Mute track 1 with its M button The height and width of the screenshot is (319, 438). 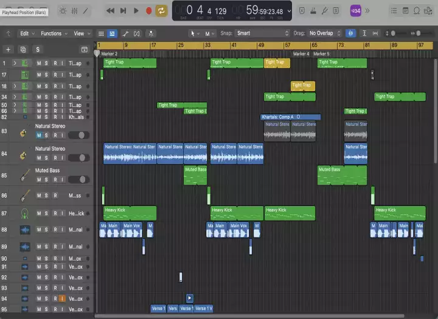[39, 63]
